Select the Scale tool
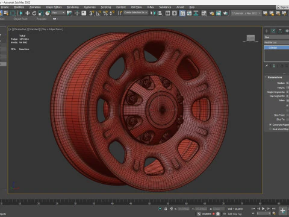Viewport: 289px width, 217px height. (x=41, y=13)
